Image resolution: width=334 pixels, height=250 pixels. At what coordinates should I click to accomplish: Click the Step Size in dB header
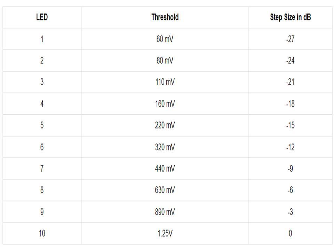(x=290, y=17)
